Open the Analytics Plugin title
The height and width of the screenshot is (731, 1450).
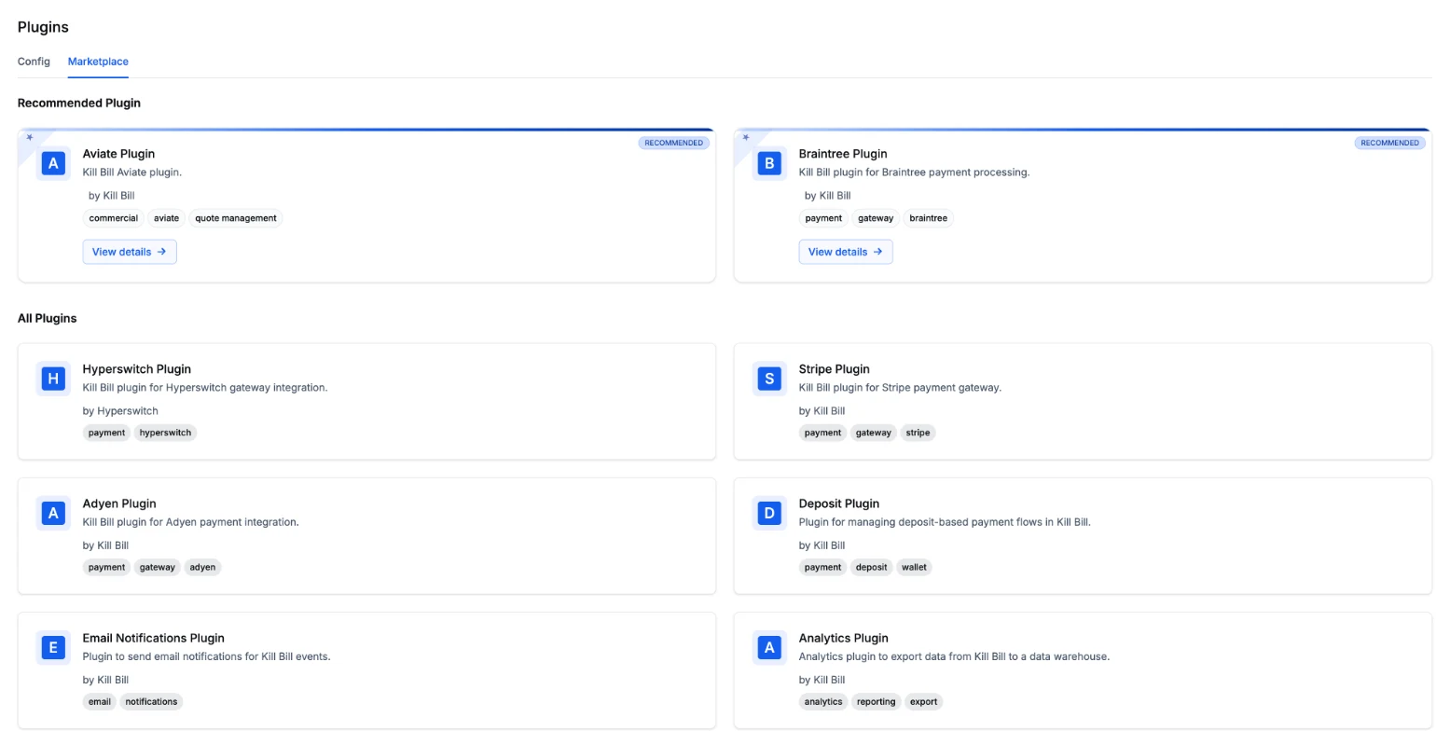[x=843, y=638]
